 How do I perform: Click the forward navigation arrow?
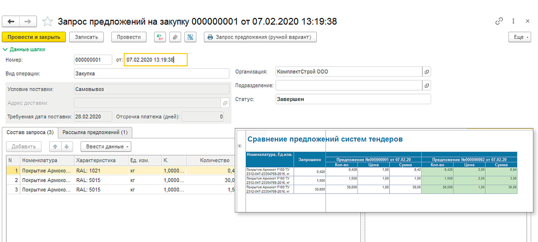pyautogui.click(x=28, y=22)
